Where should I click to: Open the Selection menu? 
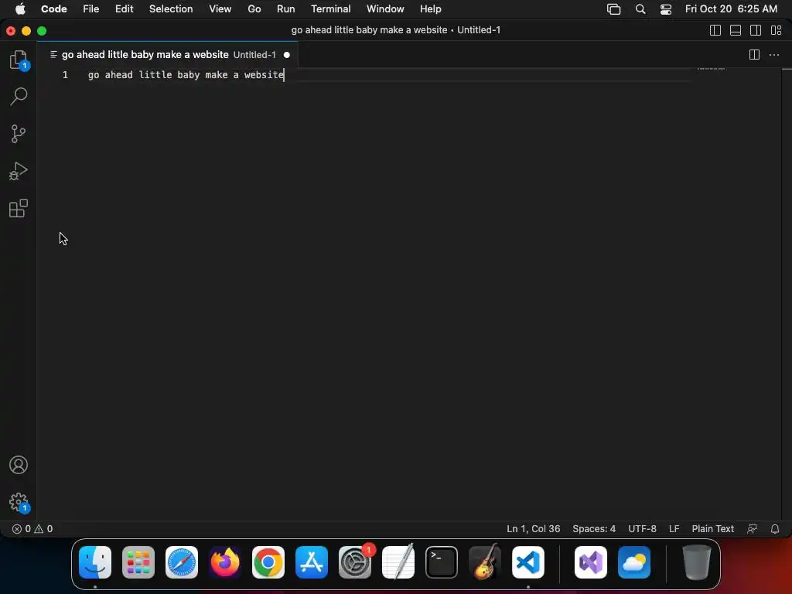coord(171,9)
